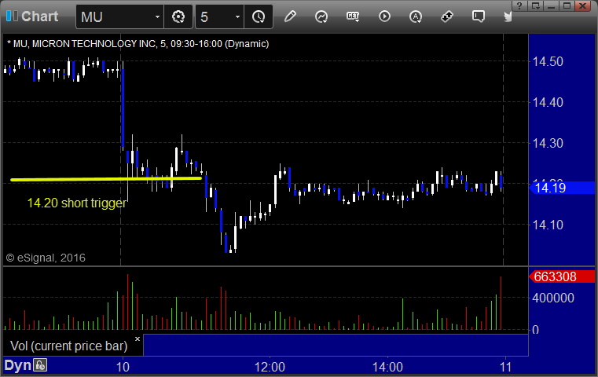
Task: Select the 14.20 short trigger annotation
Action: point(77,203)
